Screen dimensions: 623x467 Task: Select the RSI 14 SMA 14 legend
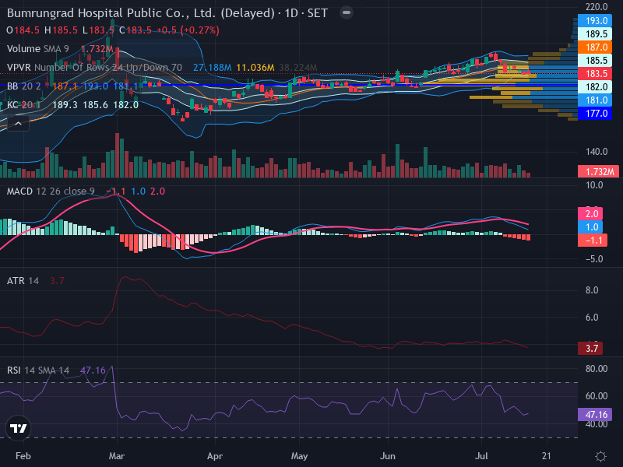[37, 370]
